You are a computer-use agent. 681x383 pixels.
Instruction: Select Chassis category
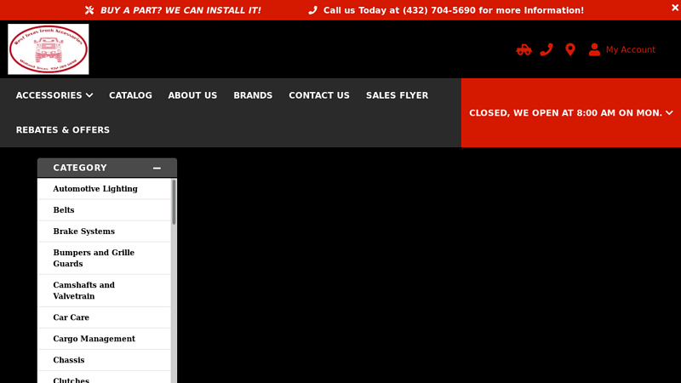pyautogui.click(x=104, y=360)
